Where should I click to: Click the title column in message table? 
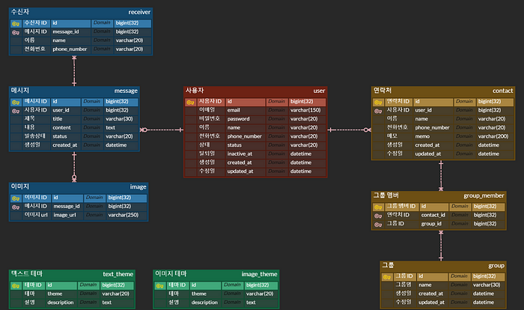click(58, 119)
